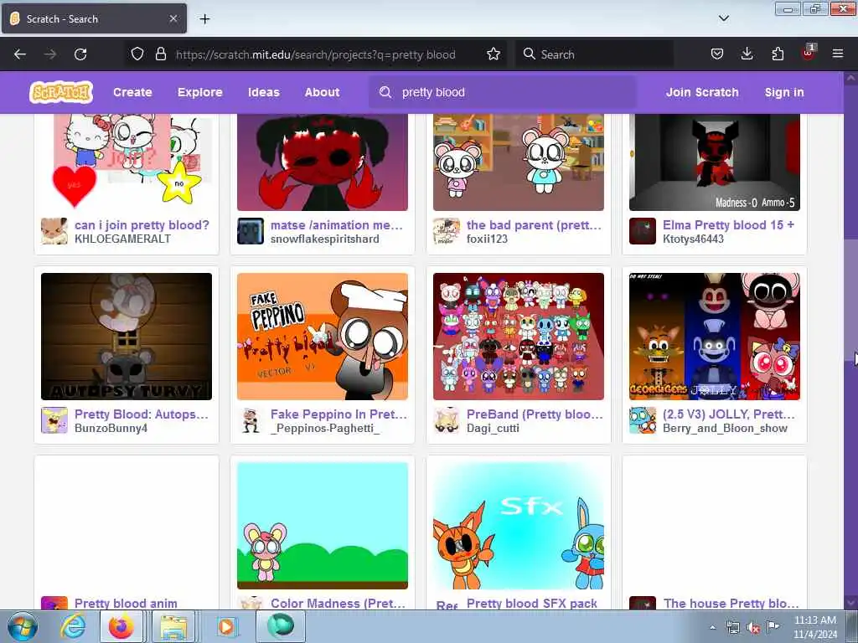The image size is (858, 643).
Task: Open KHLOEGAMERALT's avatar
Action: (x=54, y=231)
